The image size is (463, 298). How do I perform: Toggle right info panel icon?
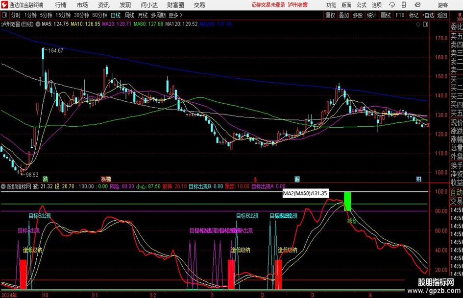[425, 24]
